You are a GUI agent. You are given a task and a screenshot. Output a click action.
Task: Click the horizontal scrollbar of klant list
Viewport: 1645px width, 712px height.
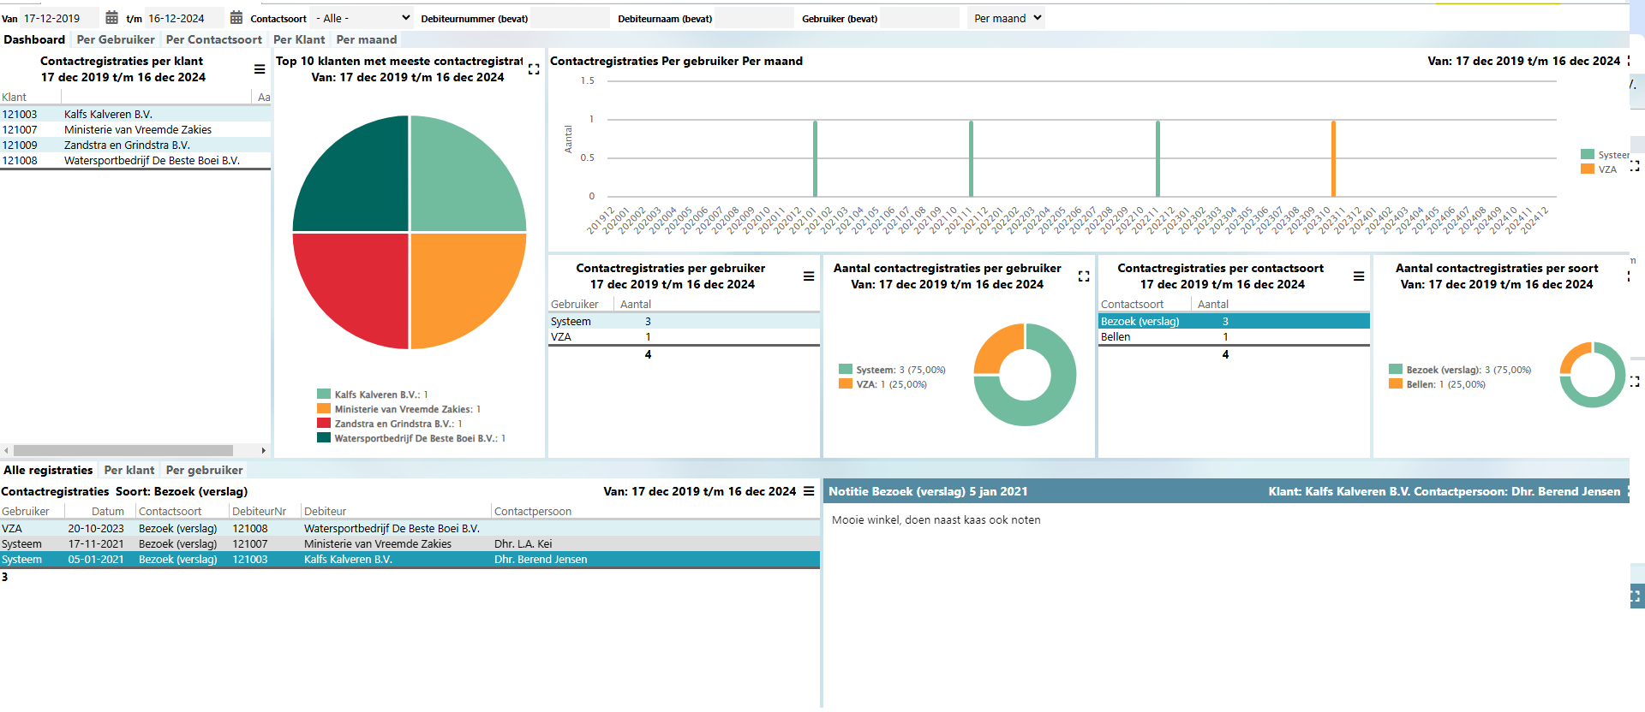[x=123, y=450]
